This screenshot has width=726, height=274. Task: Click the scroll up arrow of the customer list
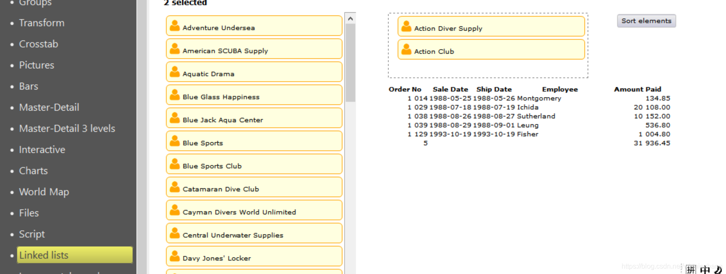350,19
